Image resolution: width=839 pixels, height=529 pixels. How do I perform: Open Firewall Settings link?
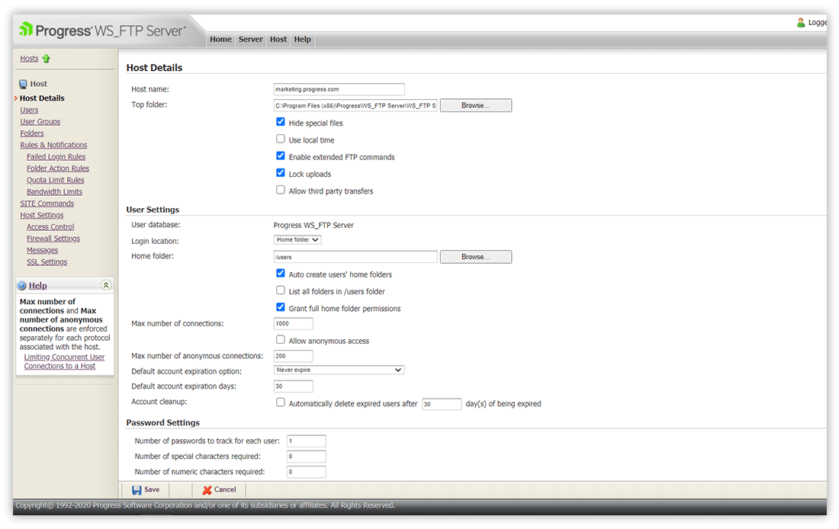pyautogui.click(x=53, y=239)
